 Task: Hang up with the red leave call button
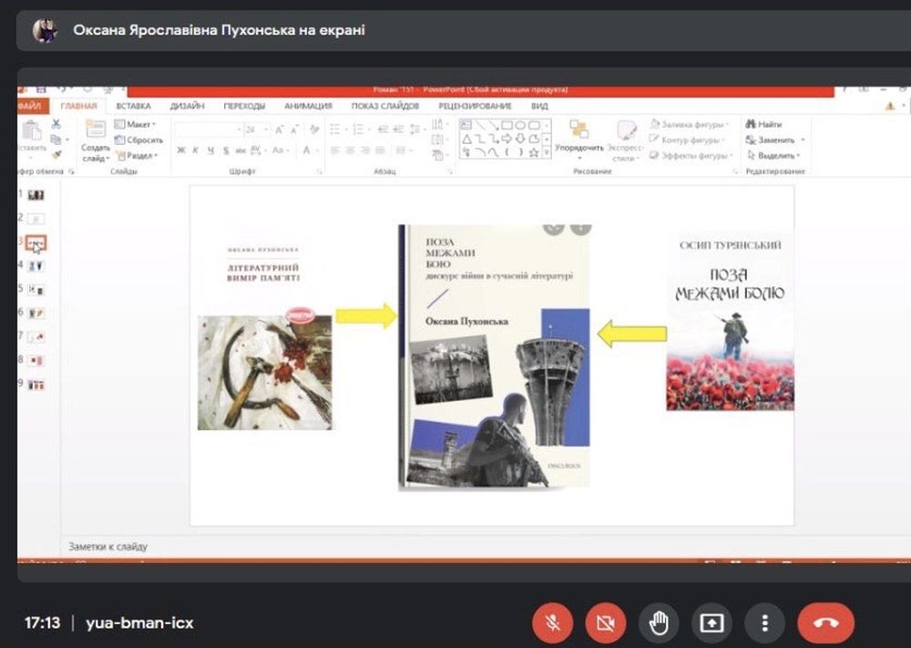[x=825, y=623]
